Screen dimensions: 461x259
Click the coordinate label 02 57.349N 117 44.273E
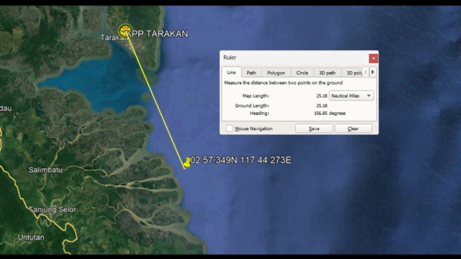click(241, 160)
